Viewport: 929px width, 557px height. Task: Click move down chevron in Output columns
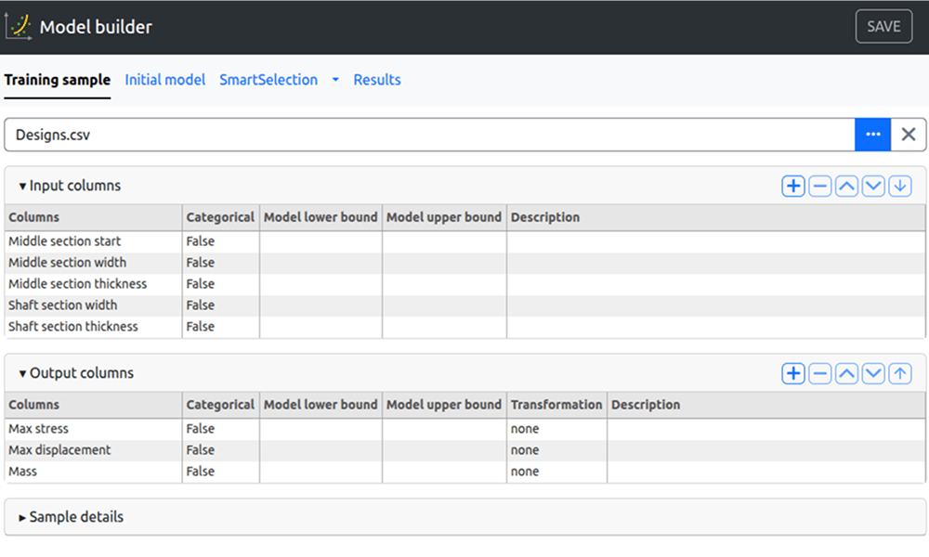pos(873,374)
